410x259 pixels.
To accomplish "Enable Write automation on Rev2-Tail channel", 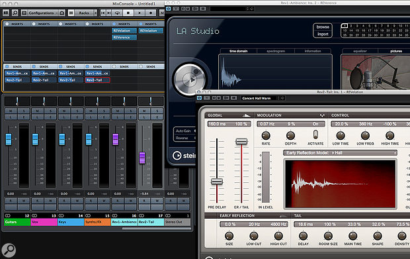I will (x=157, y=201).
